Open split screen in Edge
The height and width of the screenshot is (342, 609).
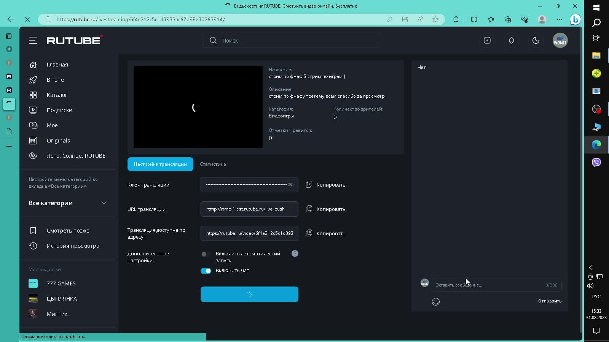click(474, 19)
